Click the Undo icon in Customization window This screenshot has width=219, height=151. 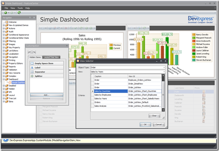30,52
